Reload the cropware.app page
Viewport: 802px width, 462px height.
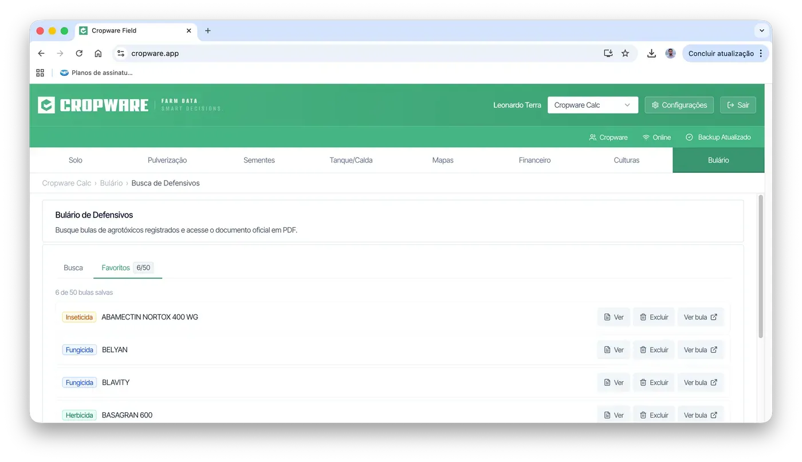click(x=79, y=53)
